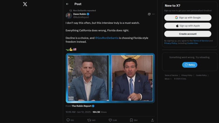Click the share upload icon

(x=152, y=120)
